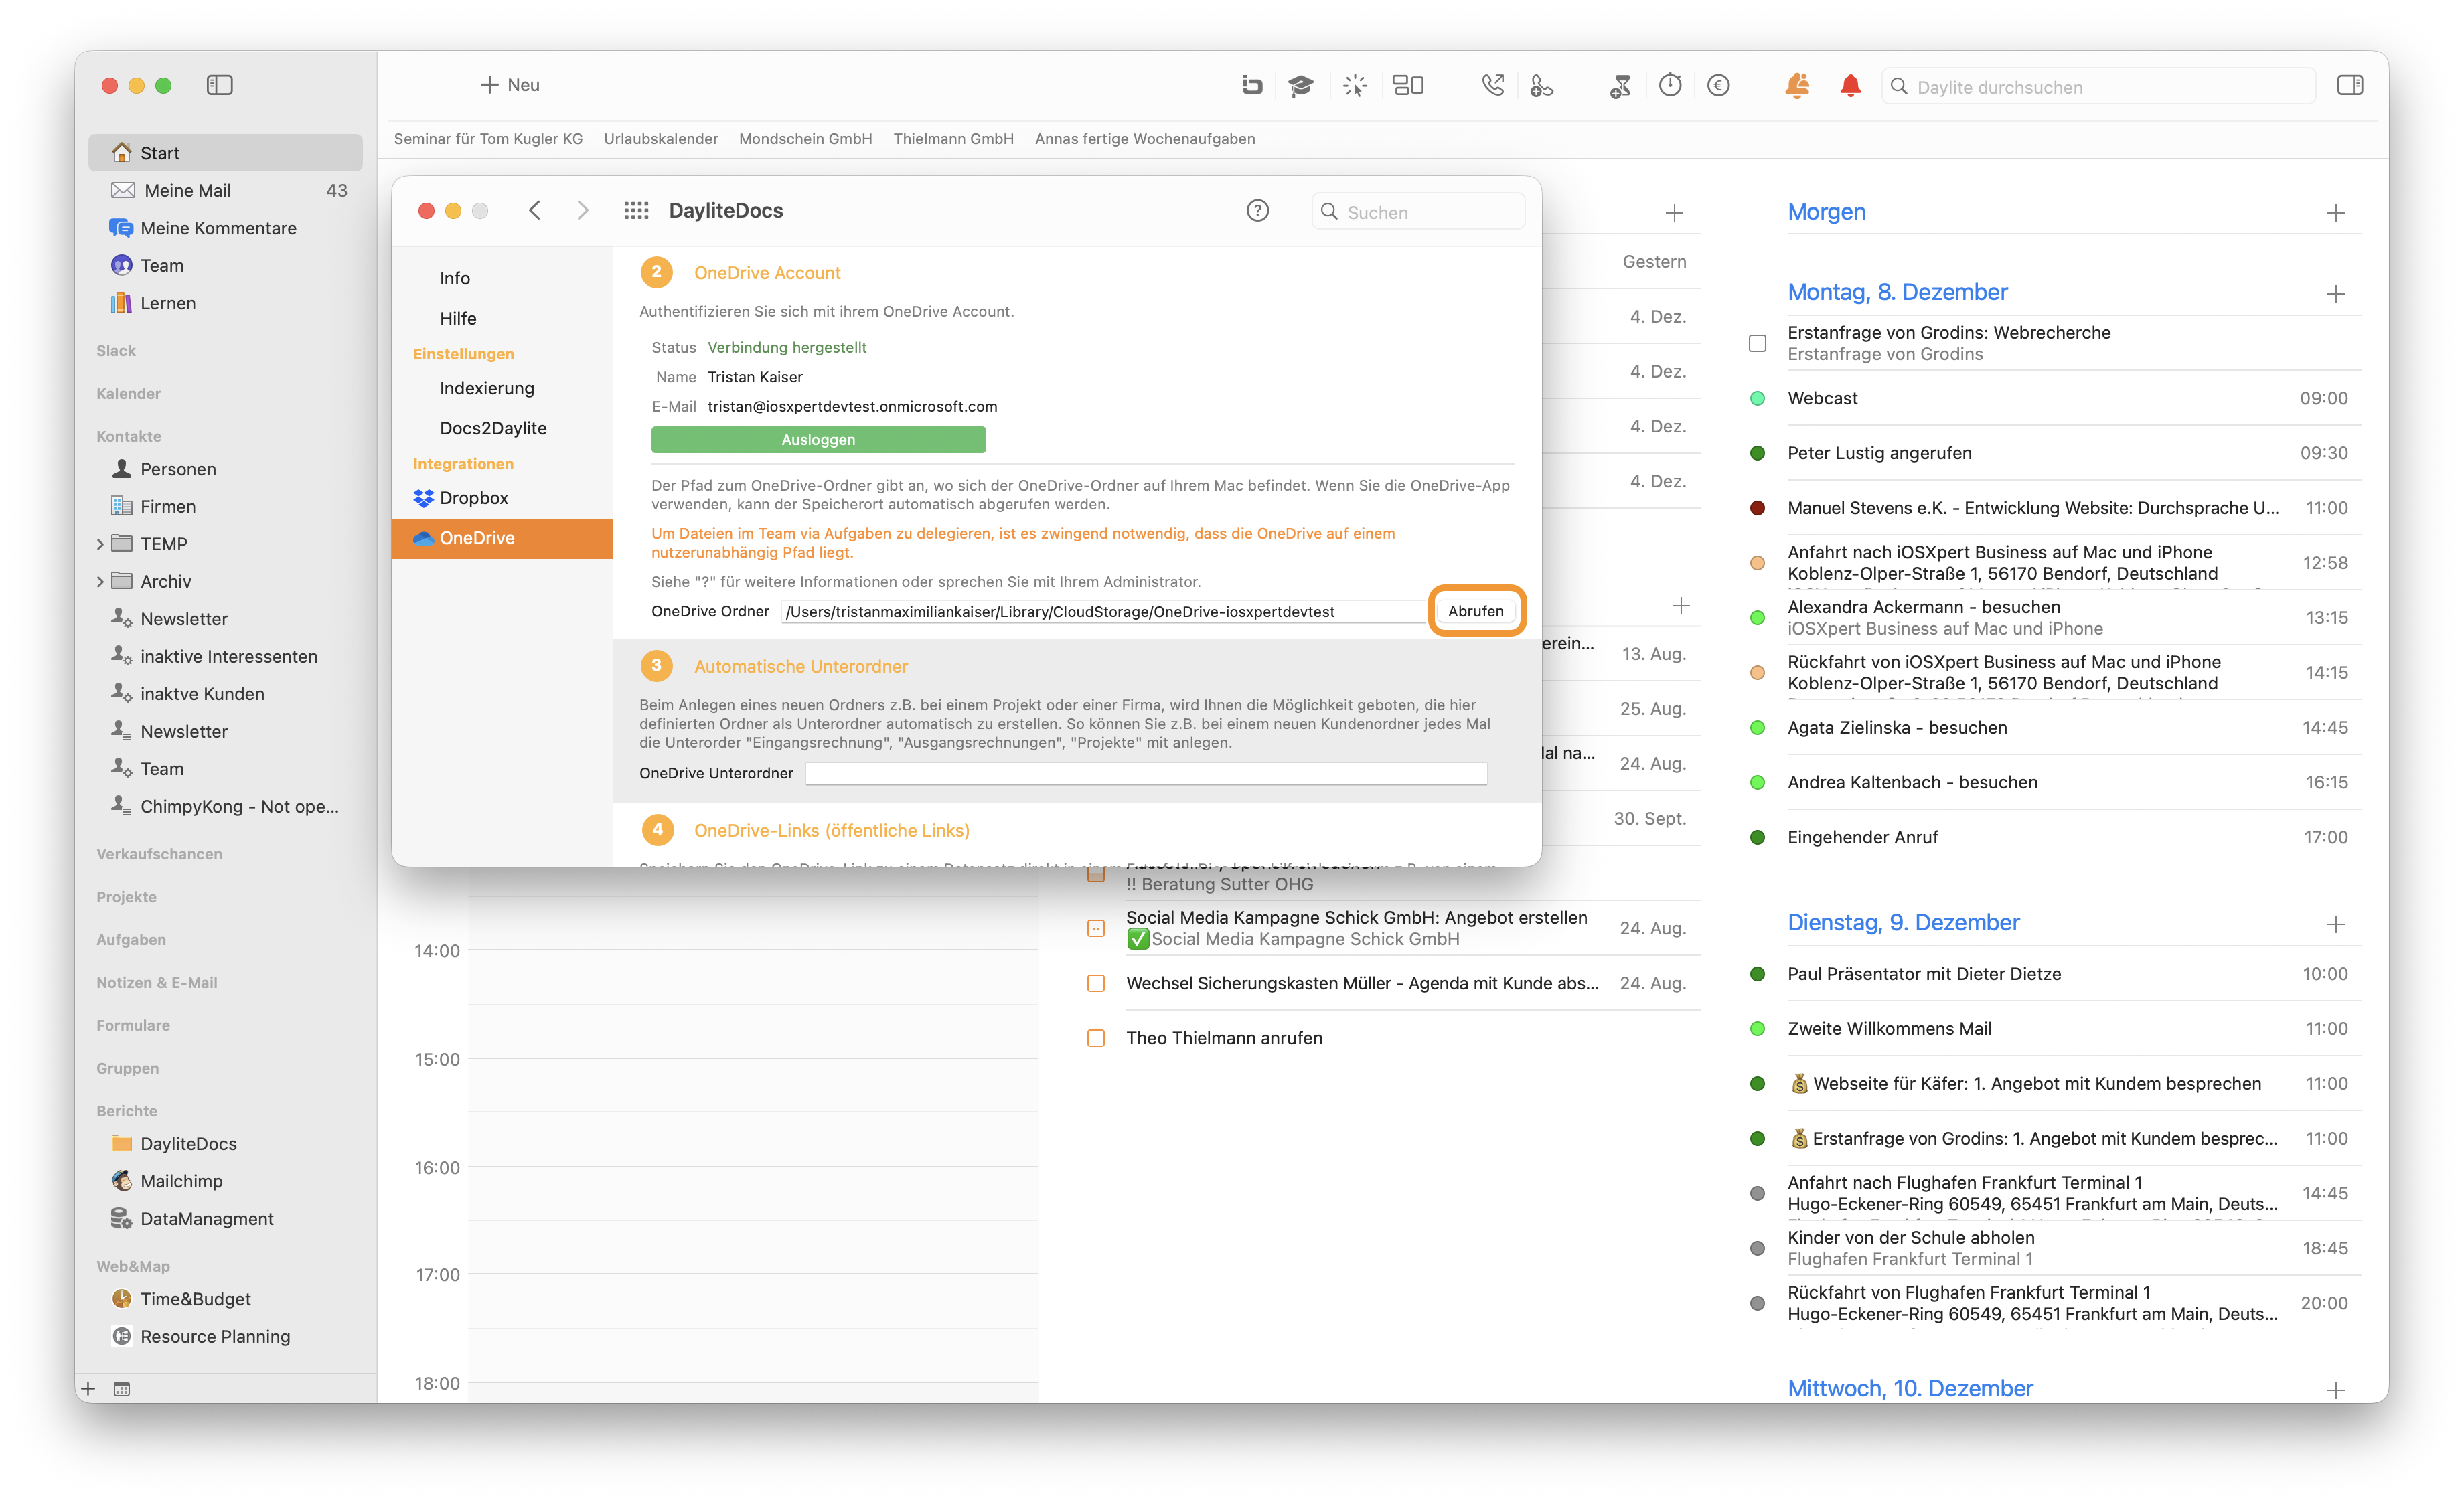Viewport: 2464px width, 1502px height.
Task: Select Info in DayliteDocs sidebar
Action: (x=502, y=279)
